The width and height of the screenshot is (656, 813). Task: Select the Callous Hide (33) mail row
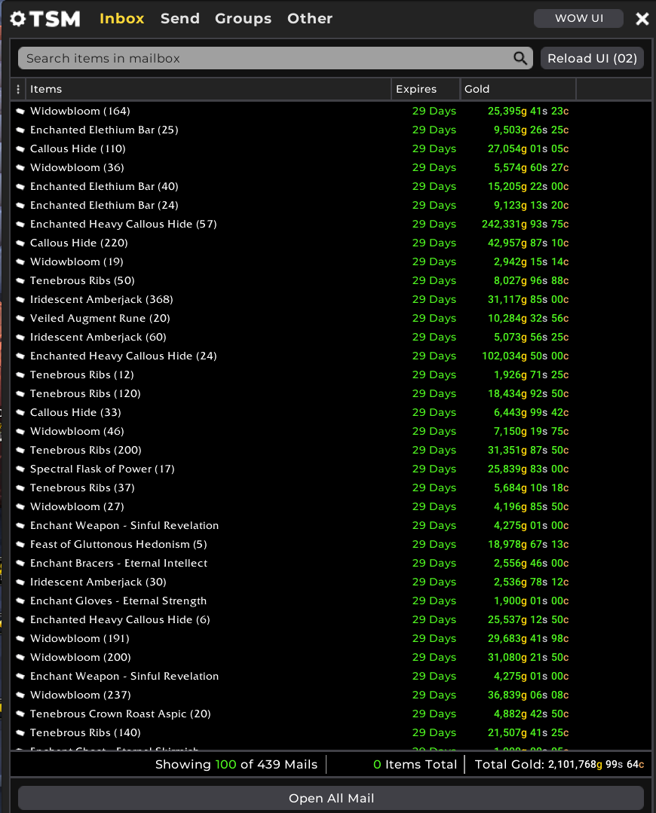point(331,412)
